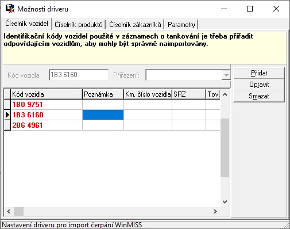Open the Číselník zákazníků tab
The image size is (290, 229).
click(x=135, y=25)
